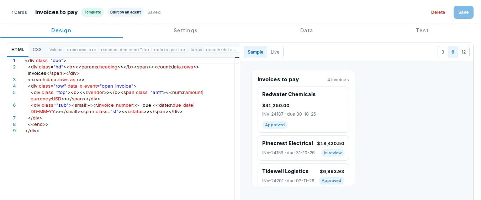Click line number 3 in gutter

click(14, 80)
